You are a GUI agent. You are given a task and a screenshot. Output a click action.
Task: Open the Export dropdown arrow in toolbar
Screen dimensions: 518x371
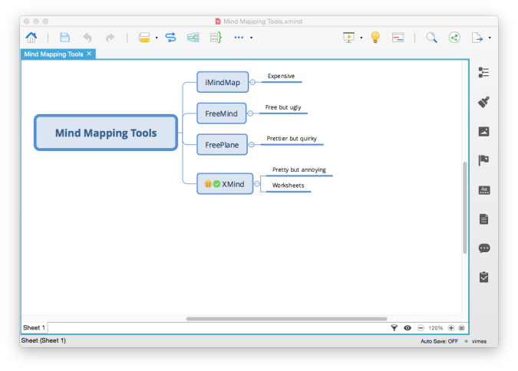click(490, 38)
